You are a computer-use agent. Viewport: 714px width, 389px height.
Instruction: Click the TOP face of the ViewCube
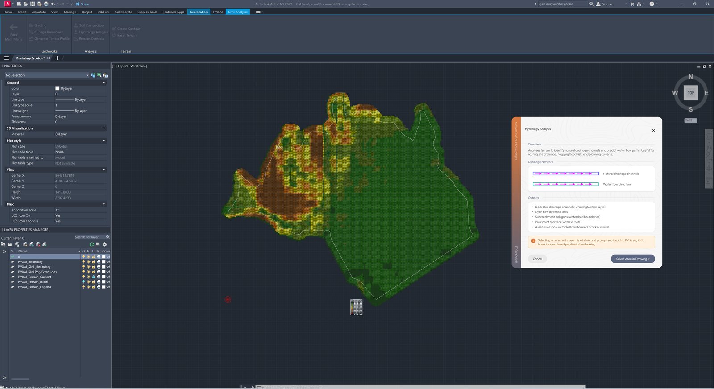point(691,93)
